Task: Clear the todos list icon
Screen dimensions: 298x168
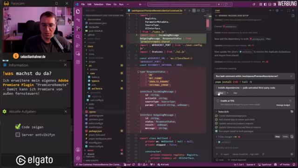Action: click(292, 112)
